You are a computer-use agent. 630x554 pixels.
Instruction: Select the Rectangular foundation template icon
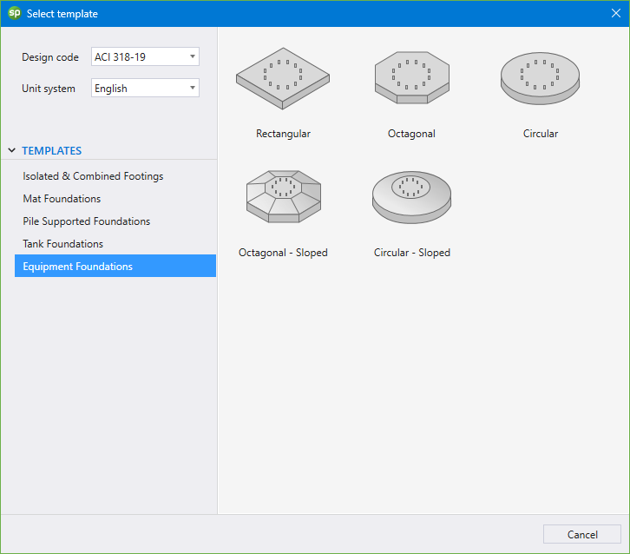283,78
